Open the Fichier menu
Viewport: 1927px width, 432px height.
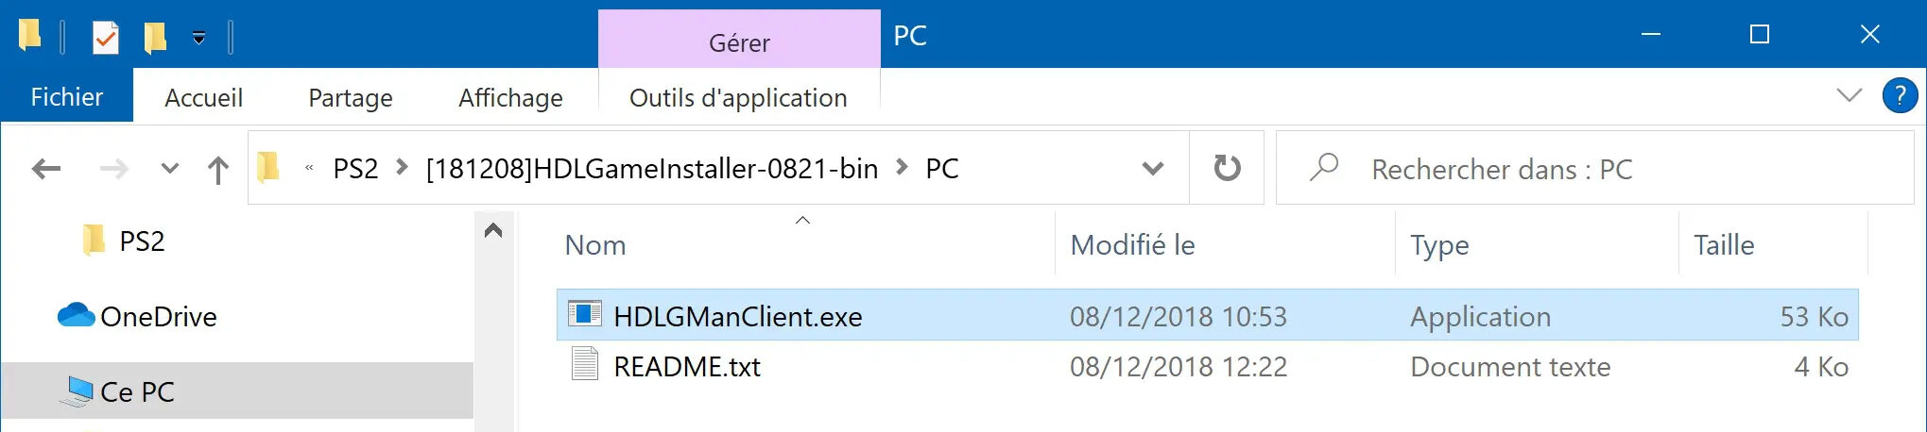[x=67, y=96]
